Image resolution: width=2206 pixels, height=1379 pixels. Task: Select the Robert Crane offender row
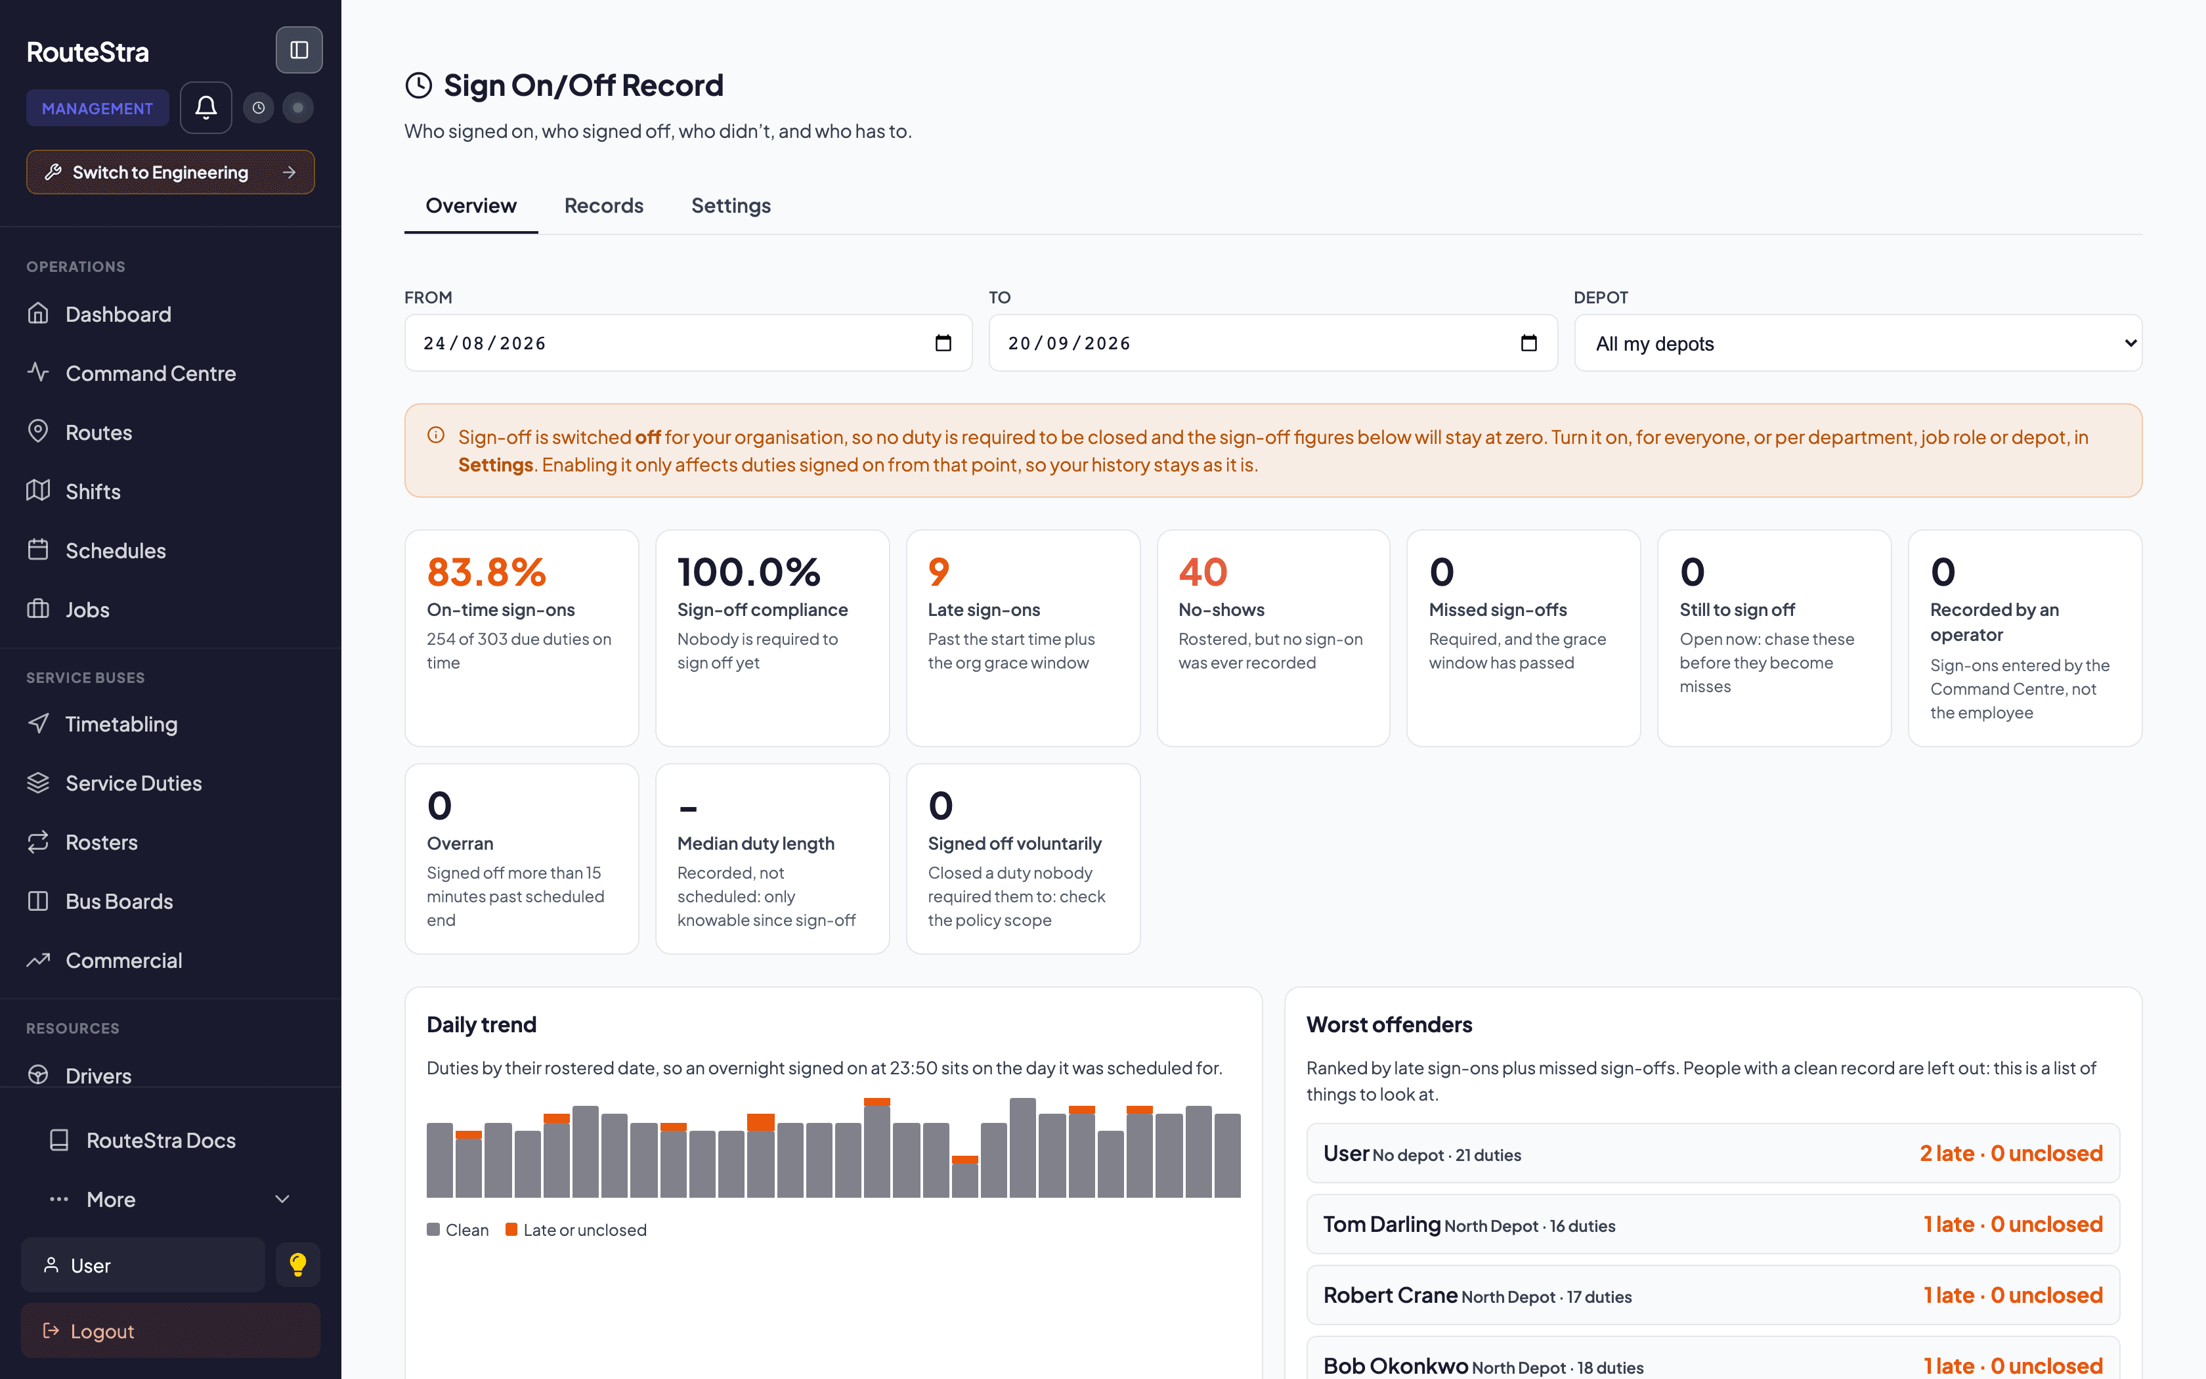pos(1712,1295)
